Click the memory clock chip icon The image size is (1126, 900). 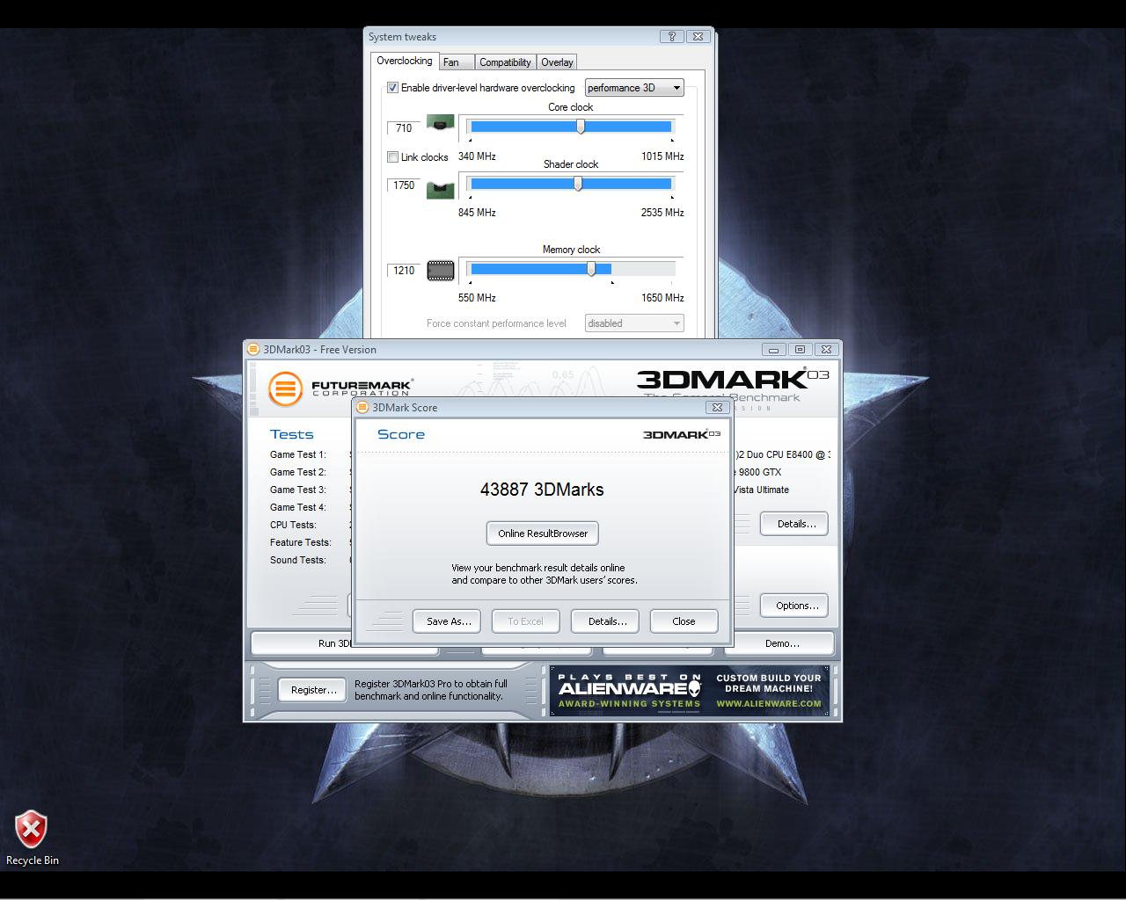440,271
